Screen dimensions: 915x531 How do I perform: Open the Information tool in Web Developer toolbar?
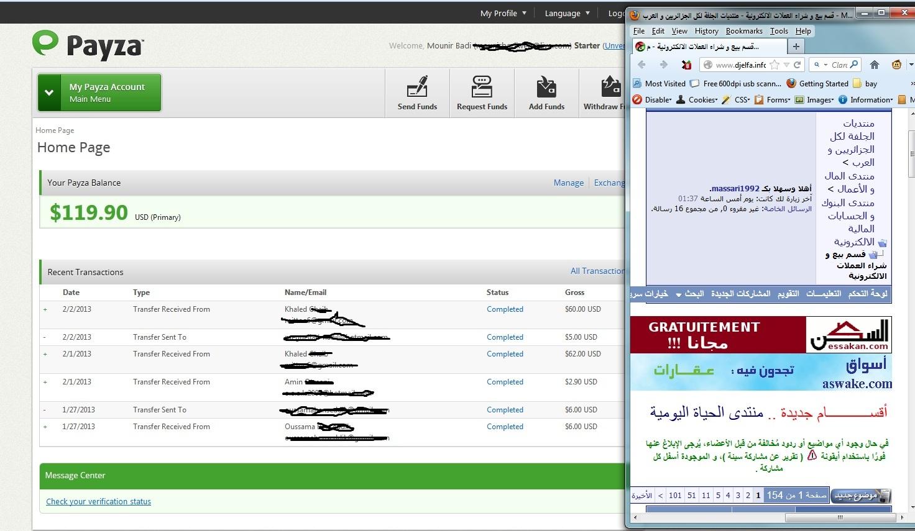point(865,99)
